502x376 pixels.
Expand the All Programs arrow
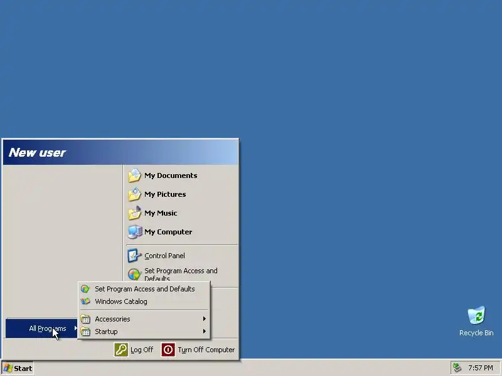(75, 328)
